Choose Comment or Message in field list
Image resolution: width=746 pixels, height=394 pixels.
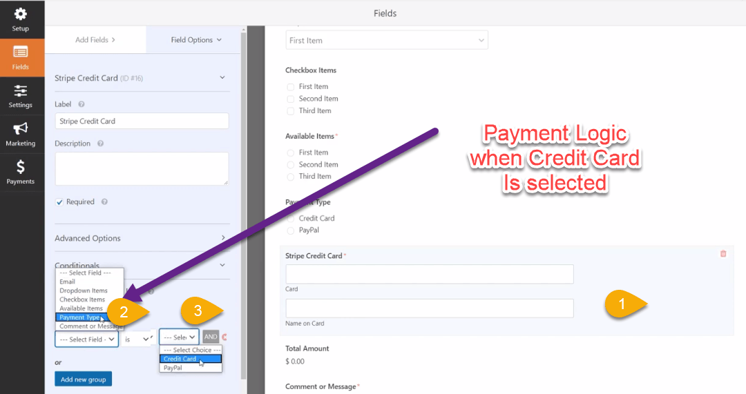point(89,326)
